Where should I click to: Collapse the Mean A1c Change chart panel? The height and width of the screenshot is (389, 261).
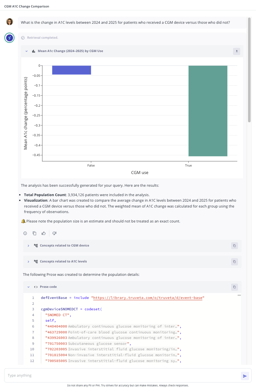point(27,51)
